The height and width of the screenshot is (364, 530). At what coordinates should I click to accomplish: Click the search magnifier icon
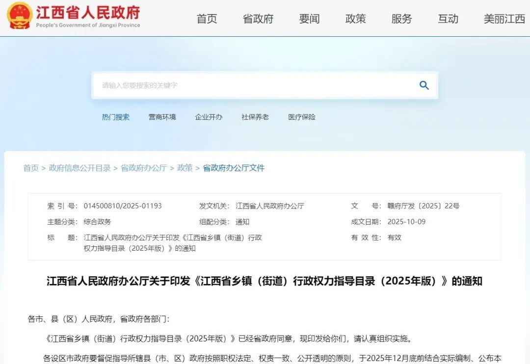(x=423, y=85)
